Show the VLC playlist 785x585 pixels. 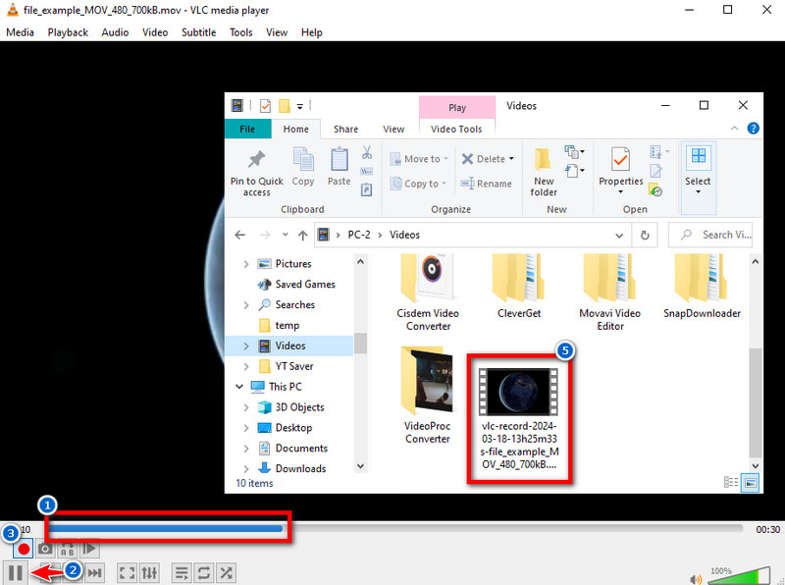pos(182,572)
